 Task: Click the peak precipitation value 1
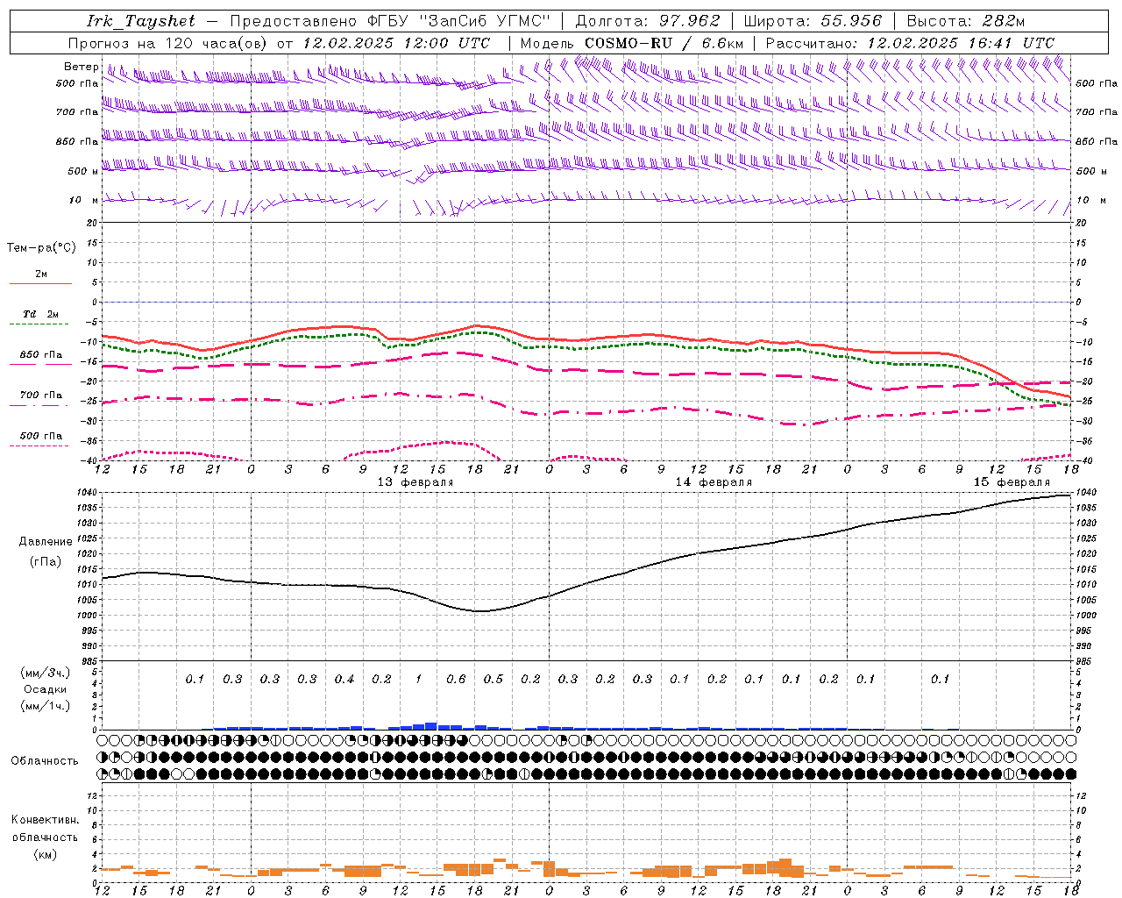(419, 679)
